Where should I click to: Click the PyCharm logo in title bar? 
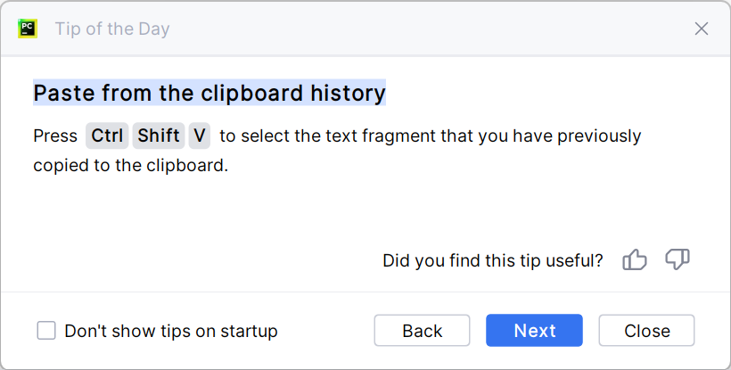(x=27, y=29)
